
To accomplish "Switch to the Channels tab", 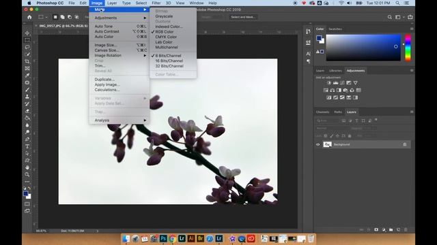I will [322, 112].
